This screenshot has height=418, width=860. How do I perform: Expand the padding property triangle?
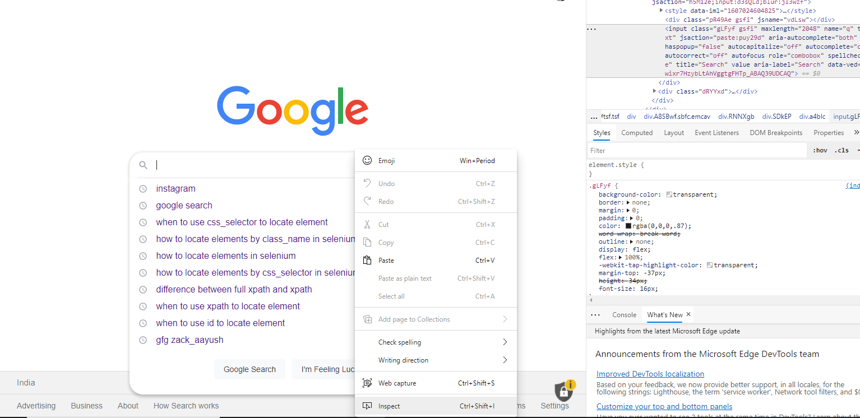tap(632, 218)
